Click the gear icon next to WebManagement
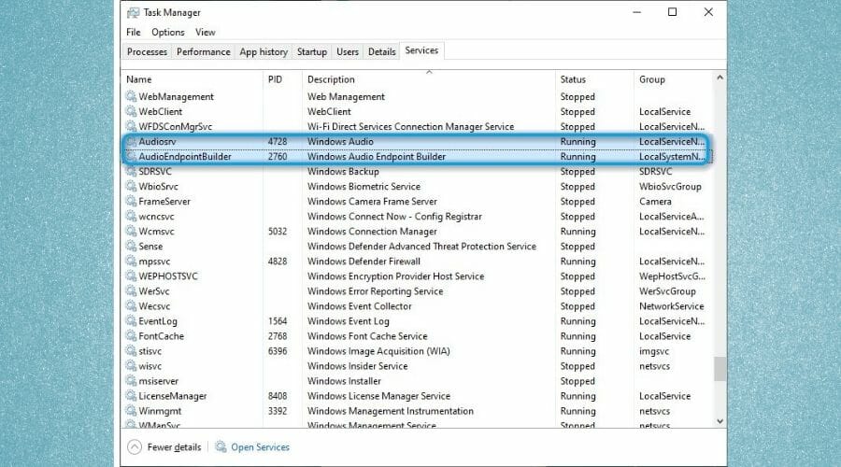 [x=131, y=96]
